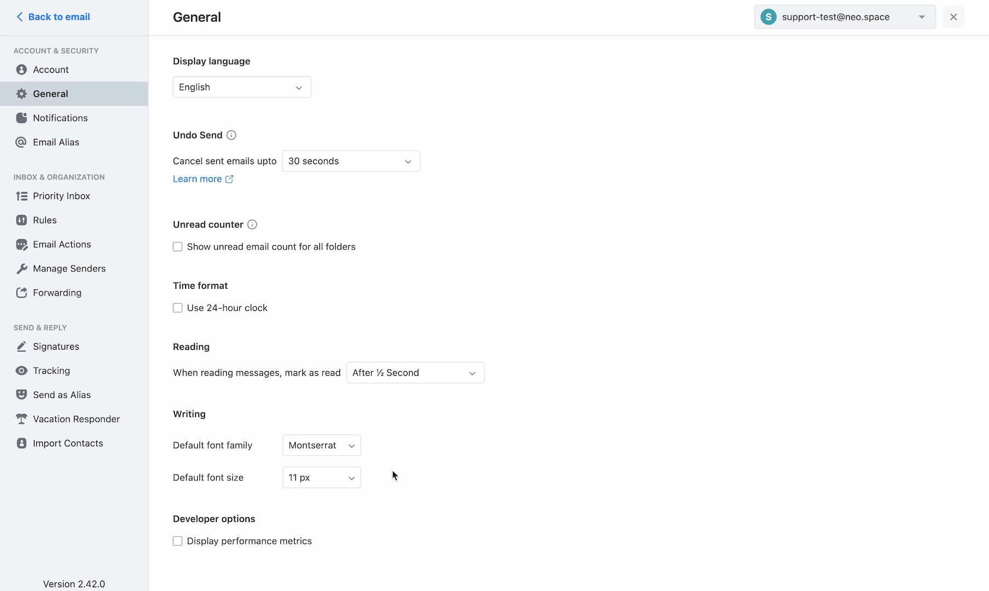Click the Account person icon in sidebar
989x591 pixels.
click(x=21, y=69)
